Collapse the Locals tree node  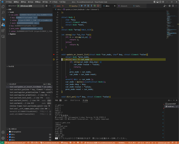pyautogui.click(x=8, y=12)
